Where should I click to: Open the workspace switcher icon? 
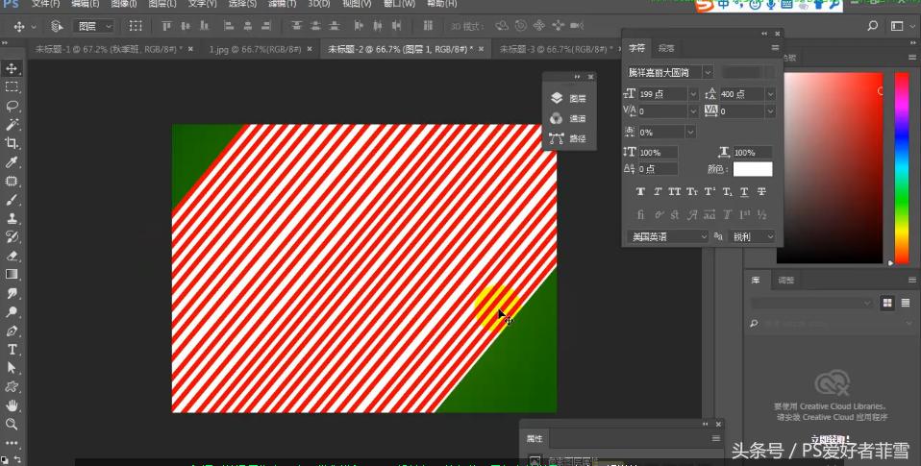[899, 26]
